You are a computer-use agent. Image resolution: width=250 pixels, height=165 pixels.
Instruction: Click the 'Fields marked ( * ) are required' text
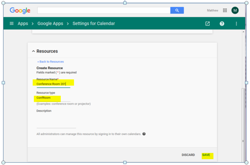(56, 72)
